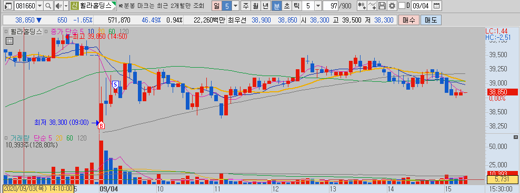Open the minute interval 5 dropdown

[x=318, y=6]
